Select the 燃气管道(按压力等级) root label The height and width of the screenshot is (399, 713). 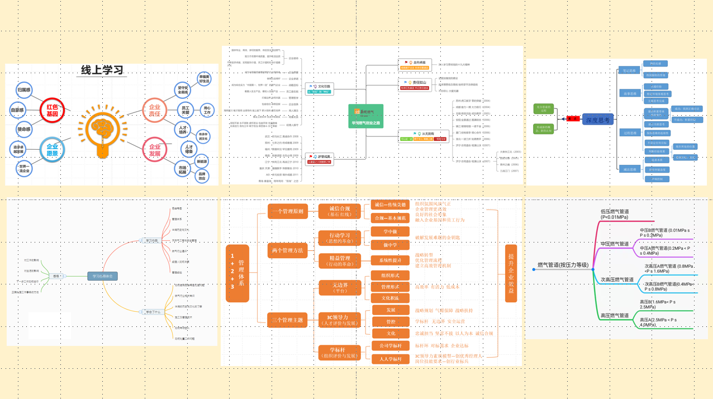click(x=562, y=265)
